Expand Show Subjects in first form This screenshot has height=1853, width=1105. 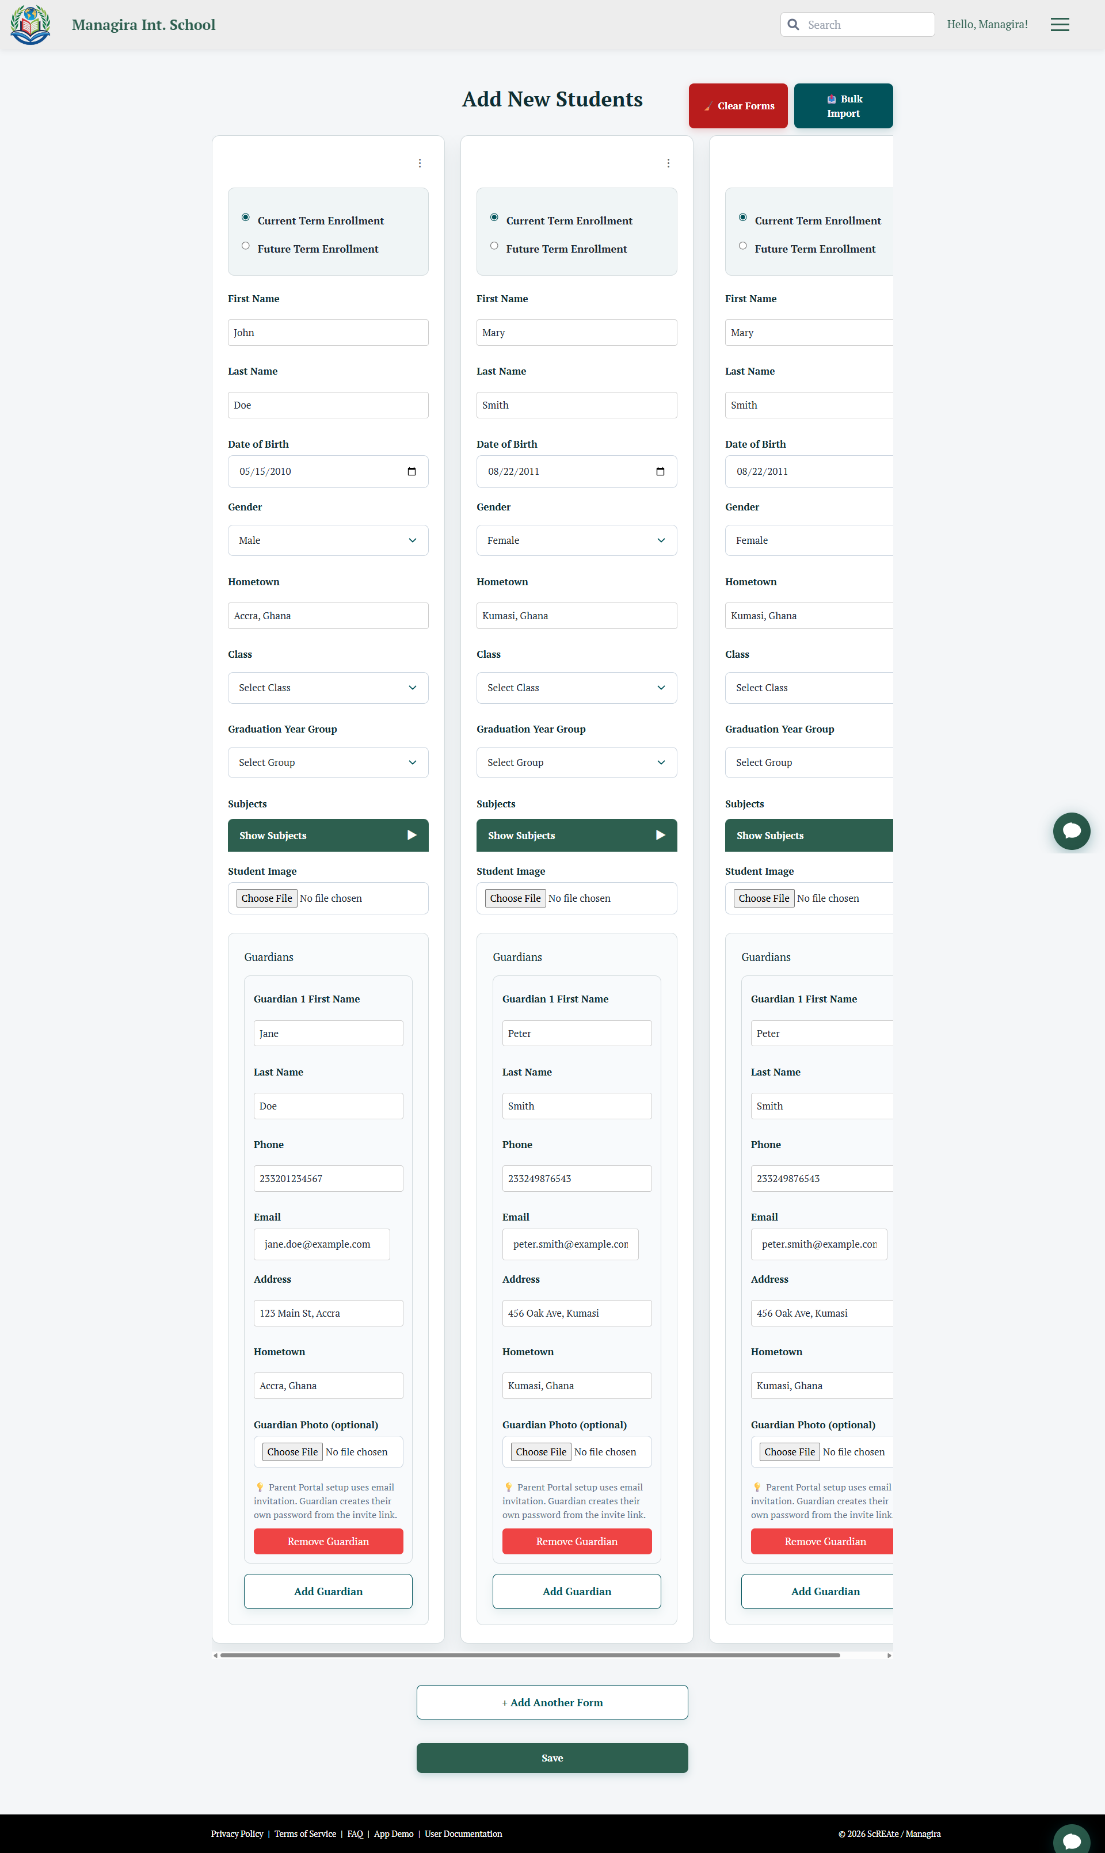[327, 836]
